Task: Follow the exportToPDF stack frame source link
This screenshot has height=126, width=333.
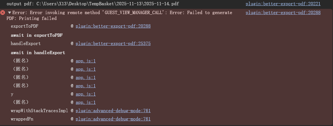Action: click(113, 26)
